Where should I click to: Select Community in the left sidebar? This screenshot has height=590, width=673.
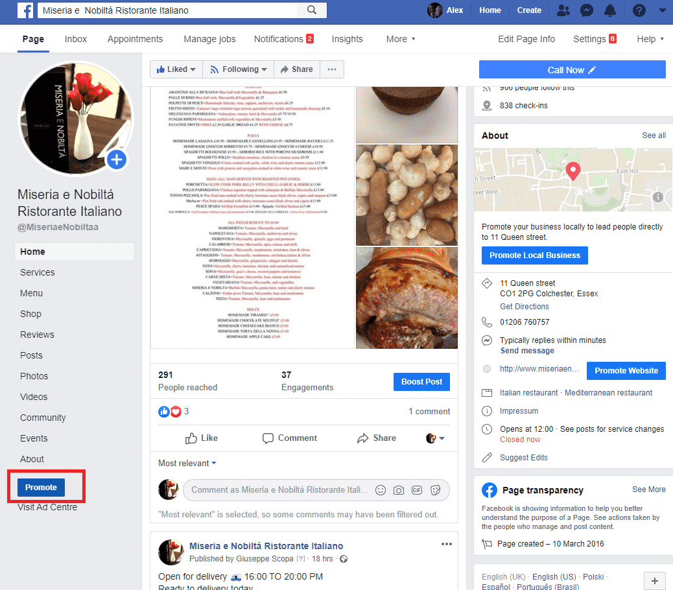click(43, 418)
